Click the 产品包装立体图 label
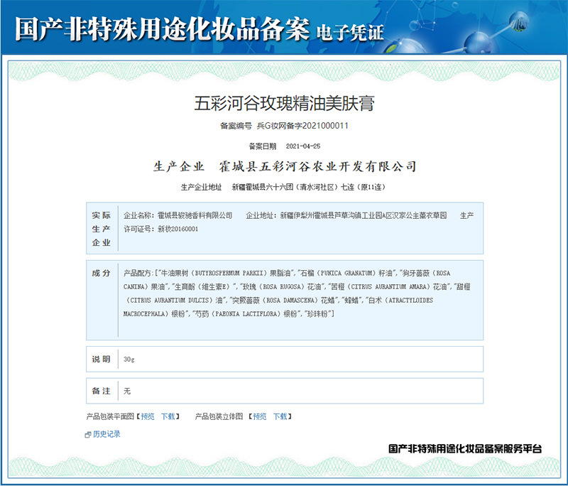This screenshot has width=568, height=486. tap(219, 416)
